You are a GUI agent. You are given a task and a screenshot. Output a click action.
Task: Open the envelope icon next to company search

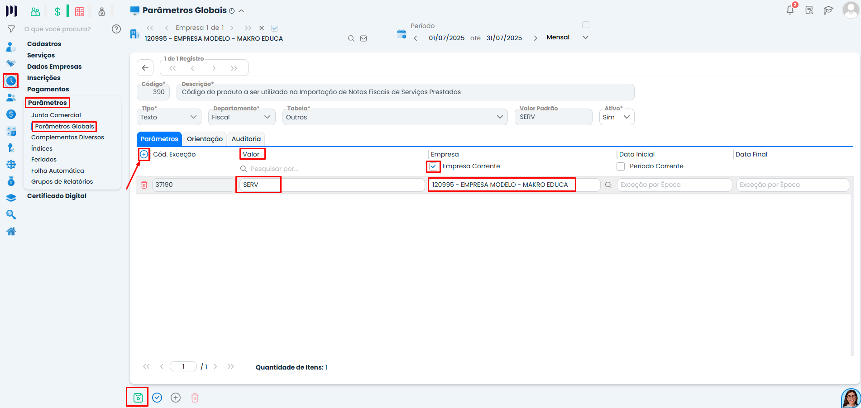click(364, 38)
